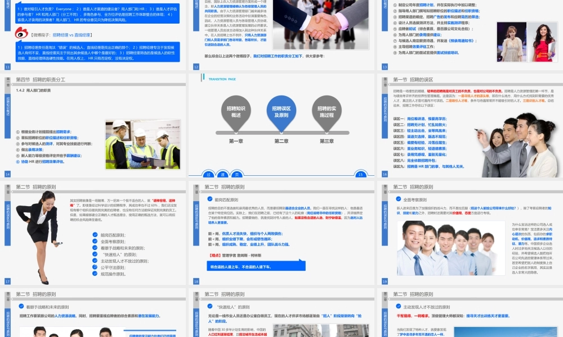Select the bowing woman image on slide 17
563x337 pixels.
point(39,237)
